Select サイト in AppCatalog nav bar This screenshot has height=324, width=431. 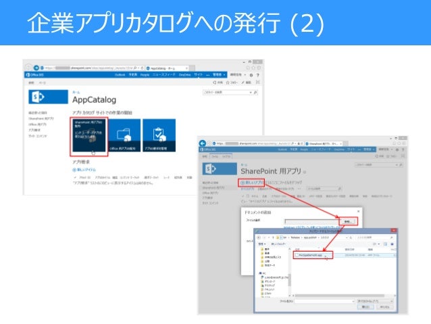tap(198, 75)
